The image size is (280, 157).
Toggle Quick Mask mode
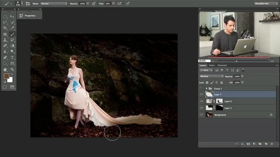coord(5,87)
